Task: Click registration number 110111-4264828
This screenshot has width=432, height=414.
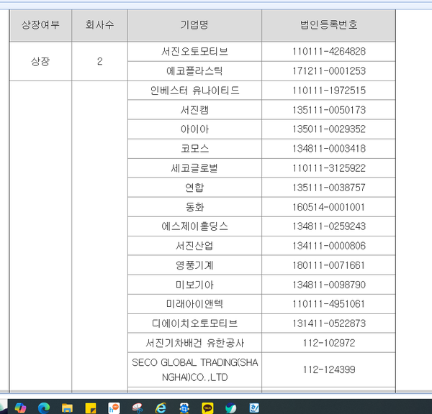Action: coord(329,52)
